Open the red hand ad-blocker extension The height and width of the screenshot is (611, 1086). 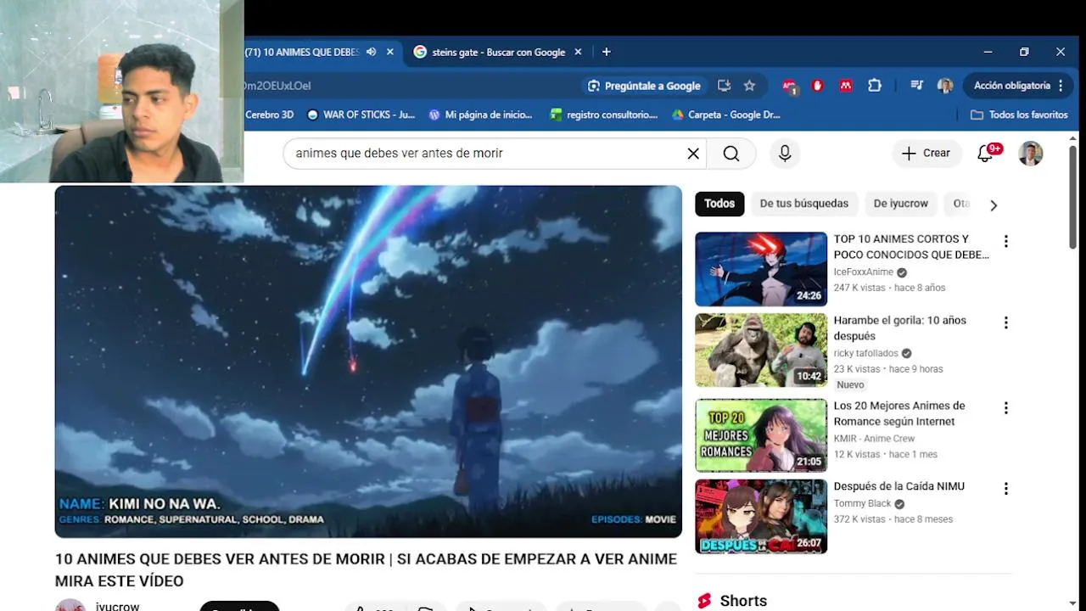click(818, 86)
